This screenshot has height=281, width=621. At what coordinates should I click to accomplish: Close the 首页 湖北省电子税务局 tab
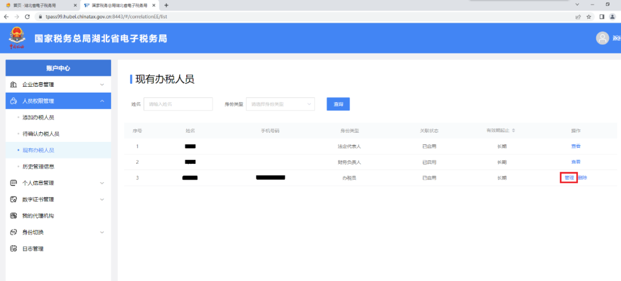point(76,6)
